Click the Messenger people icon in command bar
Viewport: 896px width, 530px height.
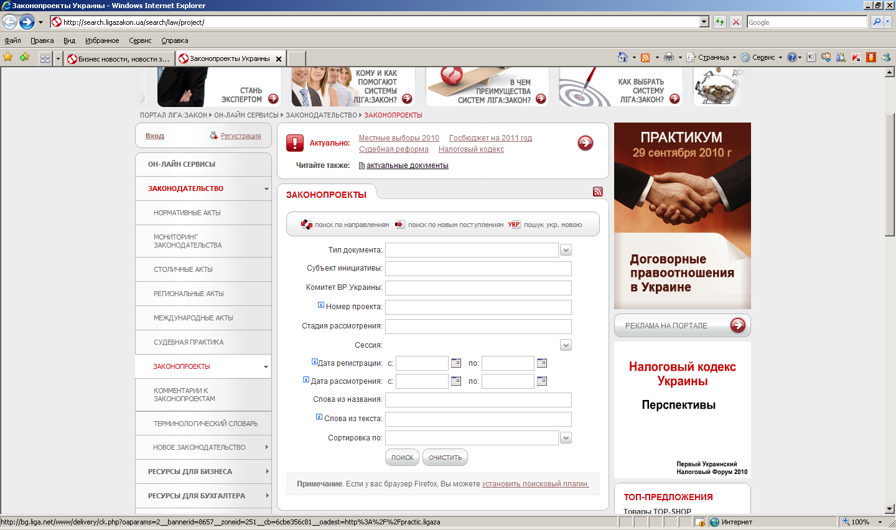point(886,57)
